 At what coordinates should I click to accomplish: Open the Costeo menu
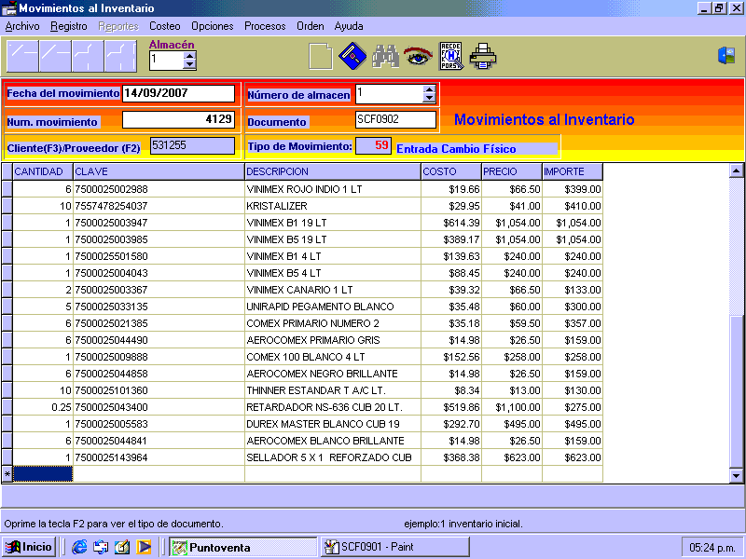(165, 26)
